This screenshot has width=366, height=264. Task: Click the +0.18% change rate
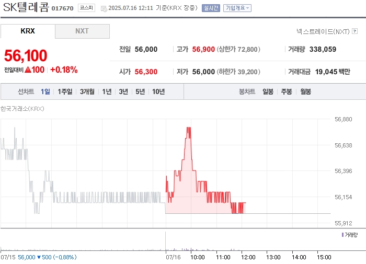64,70
